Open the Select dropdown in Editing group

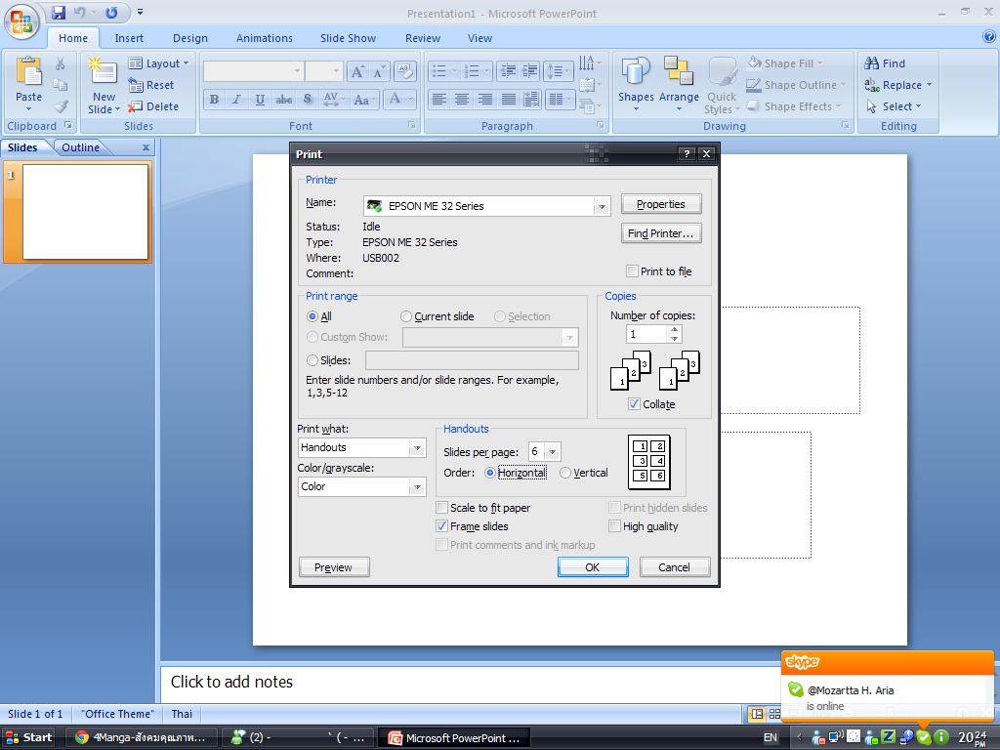point(895,106)
